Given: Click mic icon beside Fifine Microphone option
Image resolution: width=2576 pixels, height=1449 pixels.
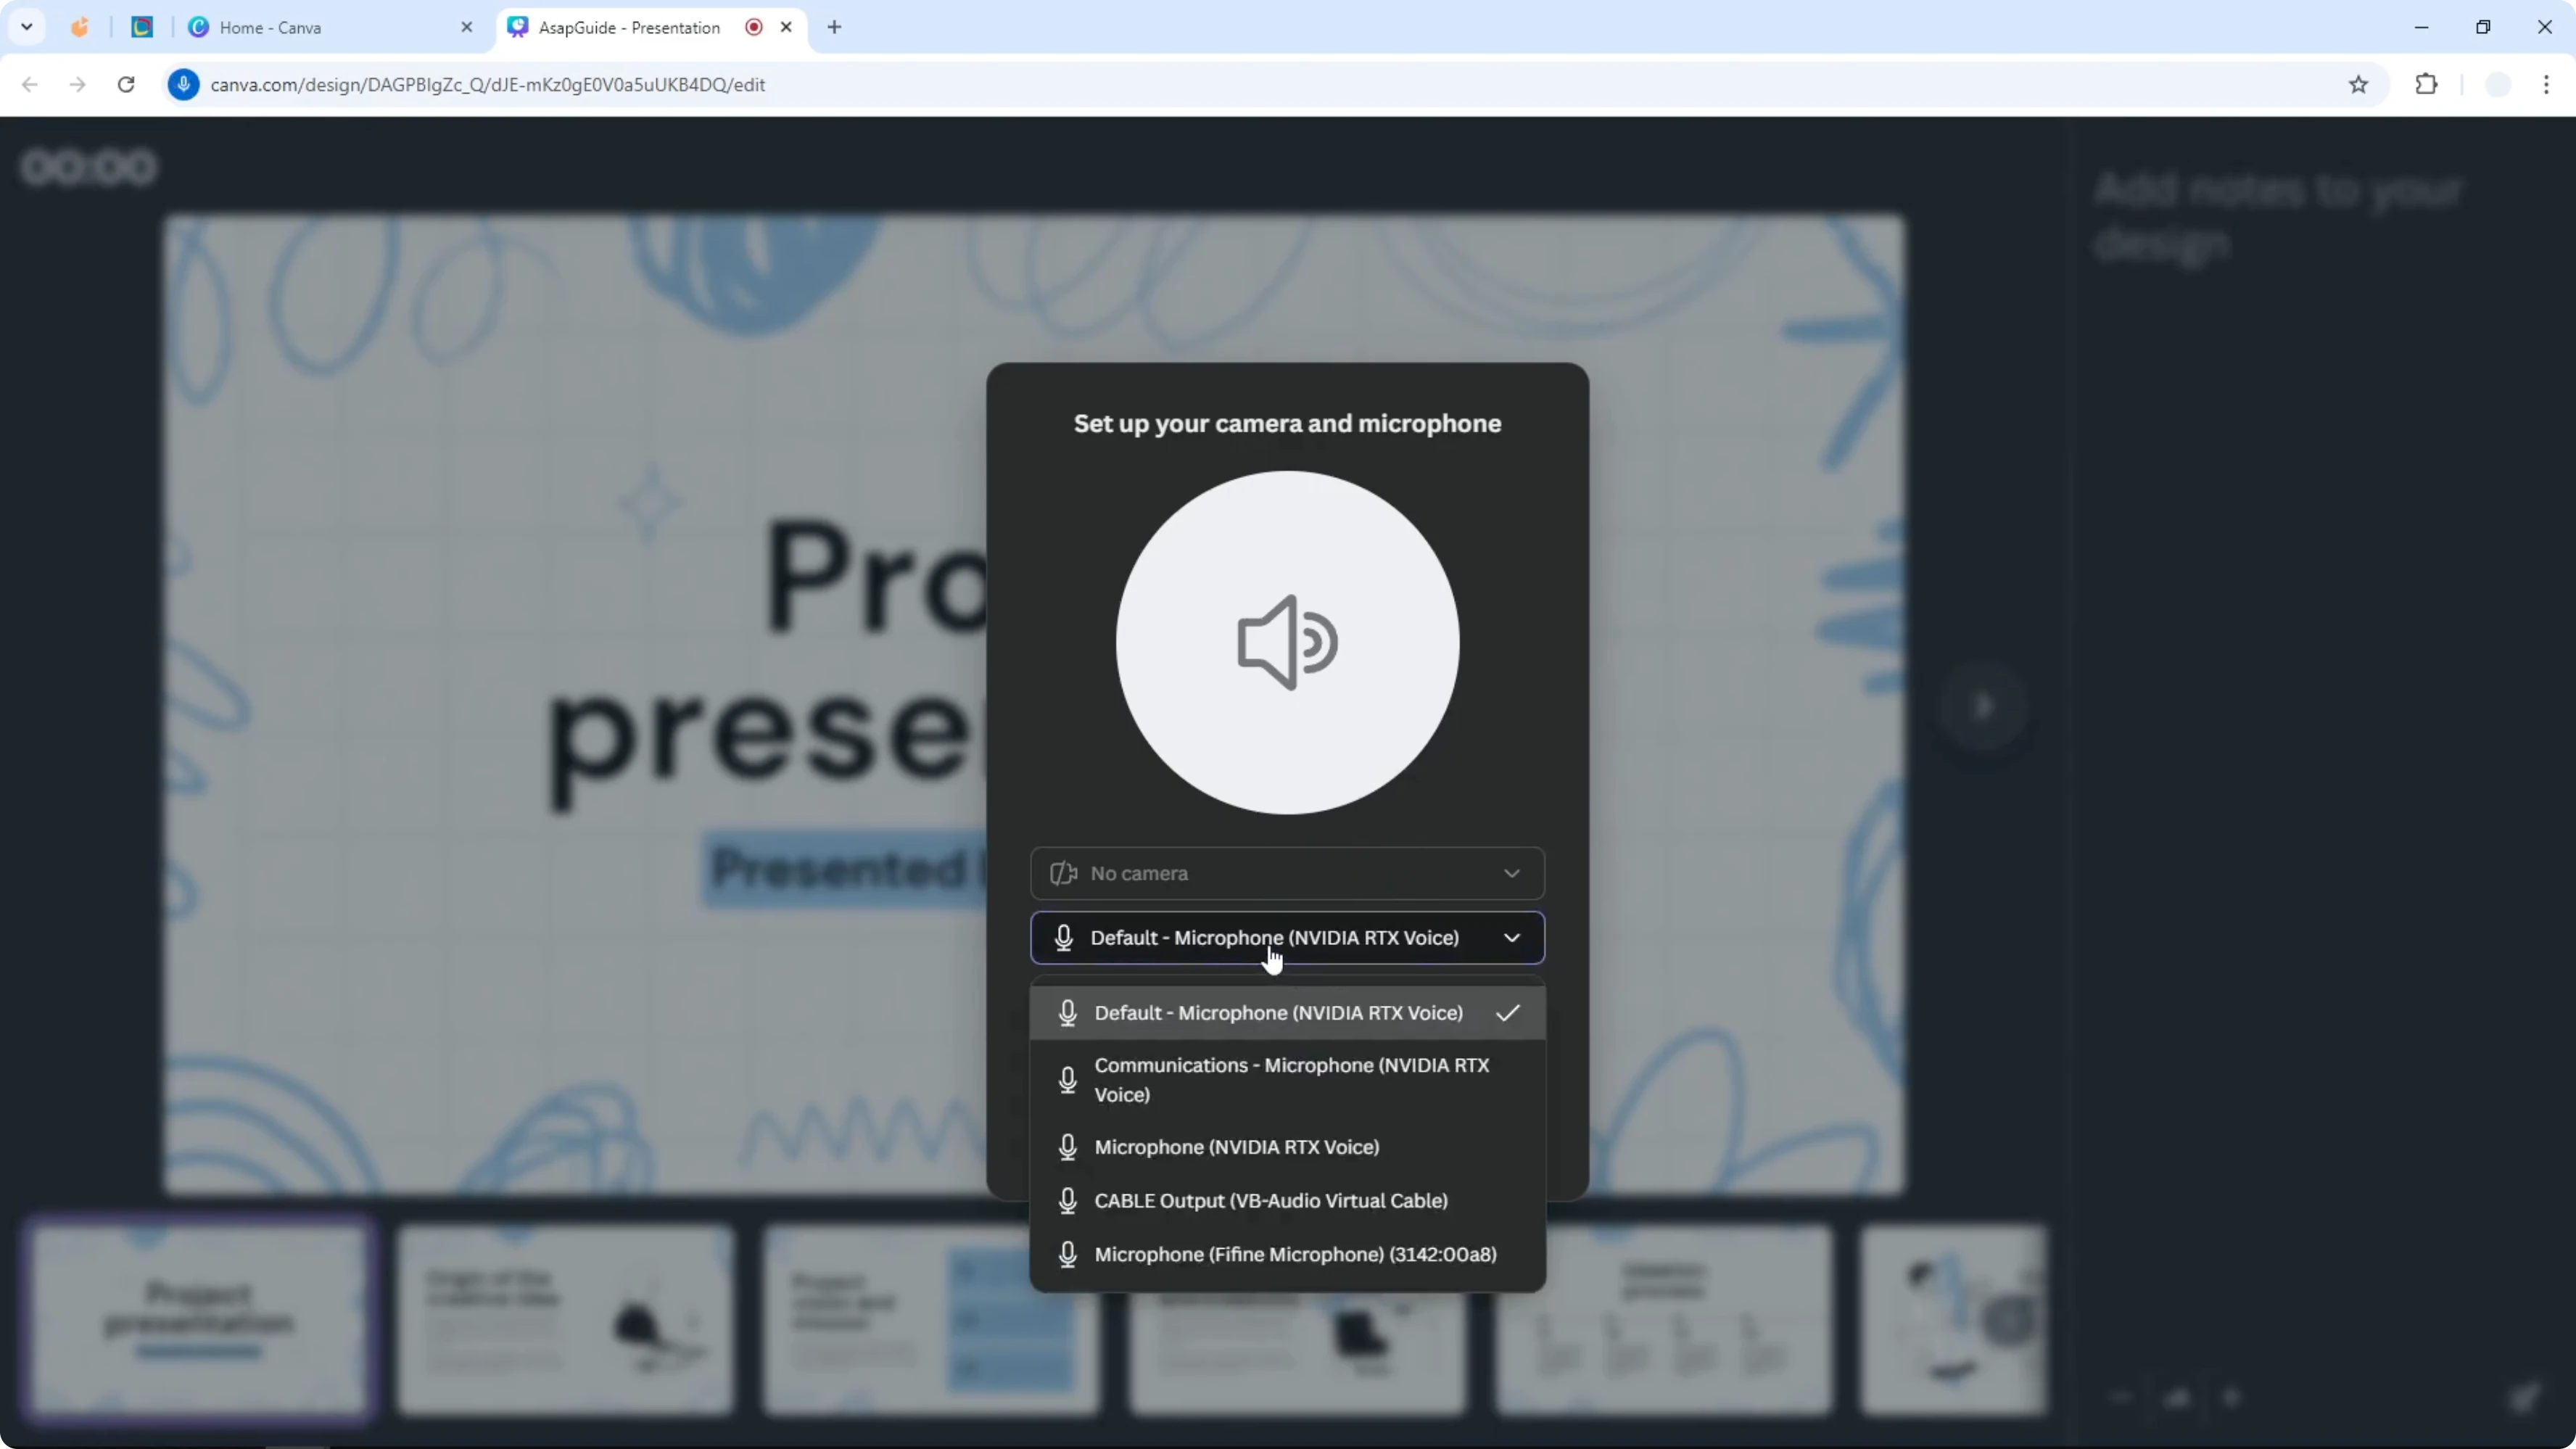Looking at the screenshot, I should click(x=1068, y=1254).
